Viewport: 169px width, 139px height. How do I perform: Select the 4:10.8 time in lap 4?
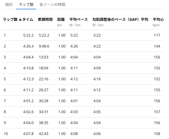click(x=28, y=68)
